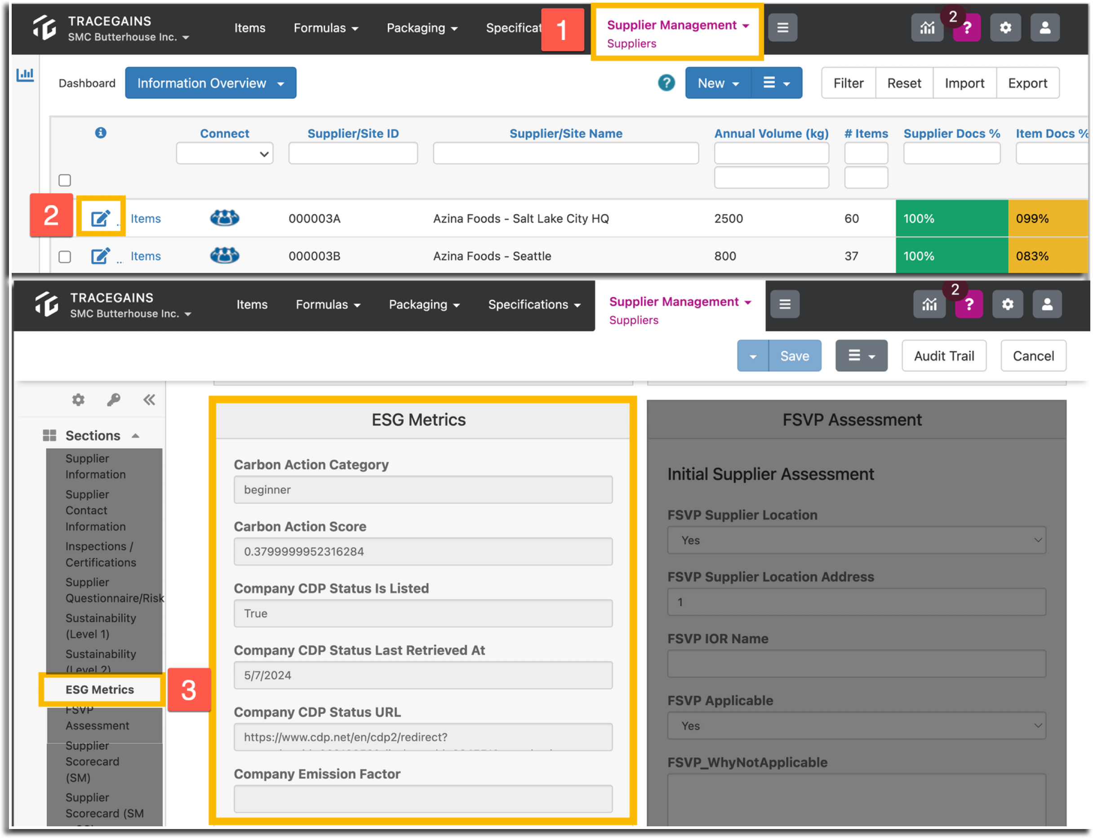Collapse the Sections list expander
Viewport: 1093px width, 838px height.
tap(136, 436)
